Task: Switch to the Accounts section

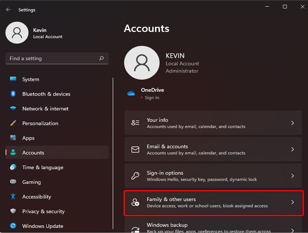Action: coord(33,152)
